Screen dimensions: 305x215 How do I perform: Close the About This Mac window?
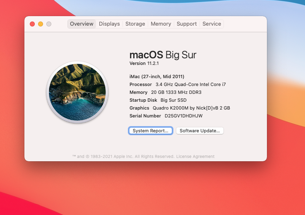pyautogui.click(x=32, y=24)
